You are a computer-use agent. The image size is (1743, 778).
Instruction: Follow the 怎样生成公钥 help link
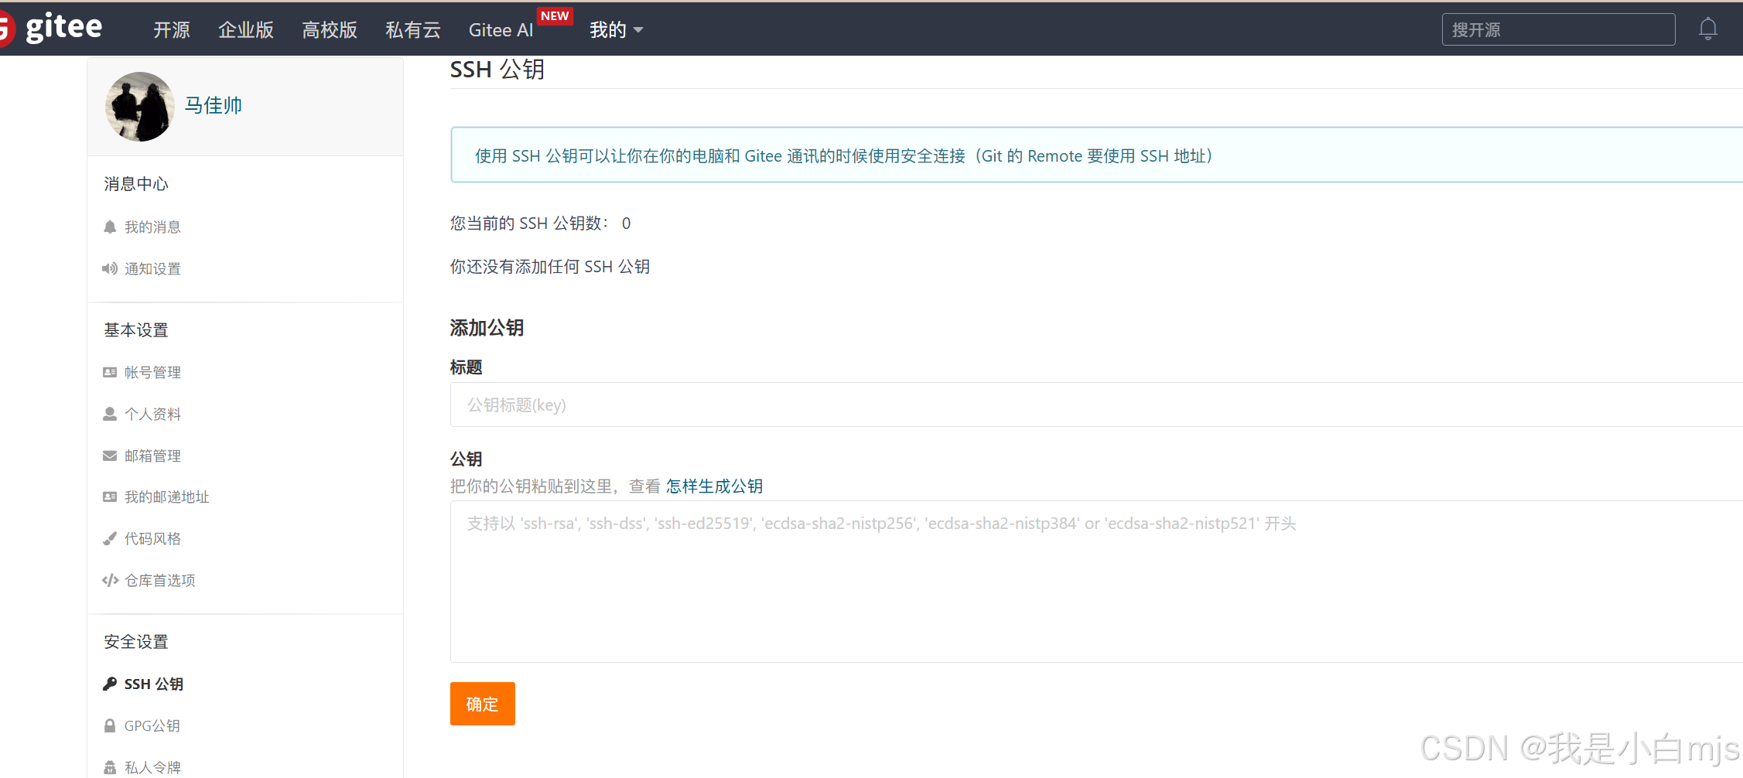click(x=714, y=486)
